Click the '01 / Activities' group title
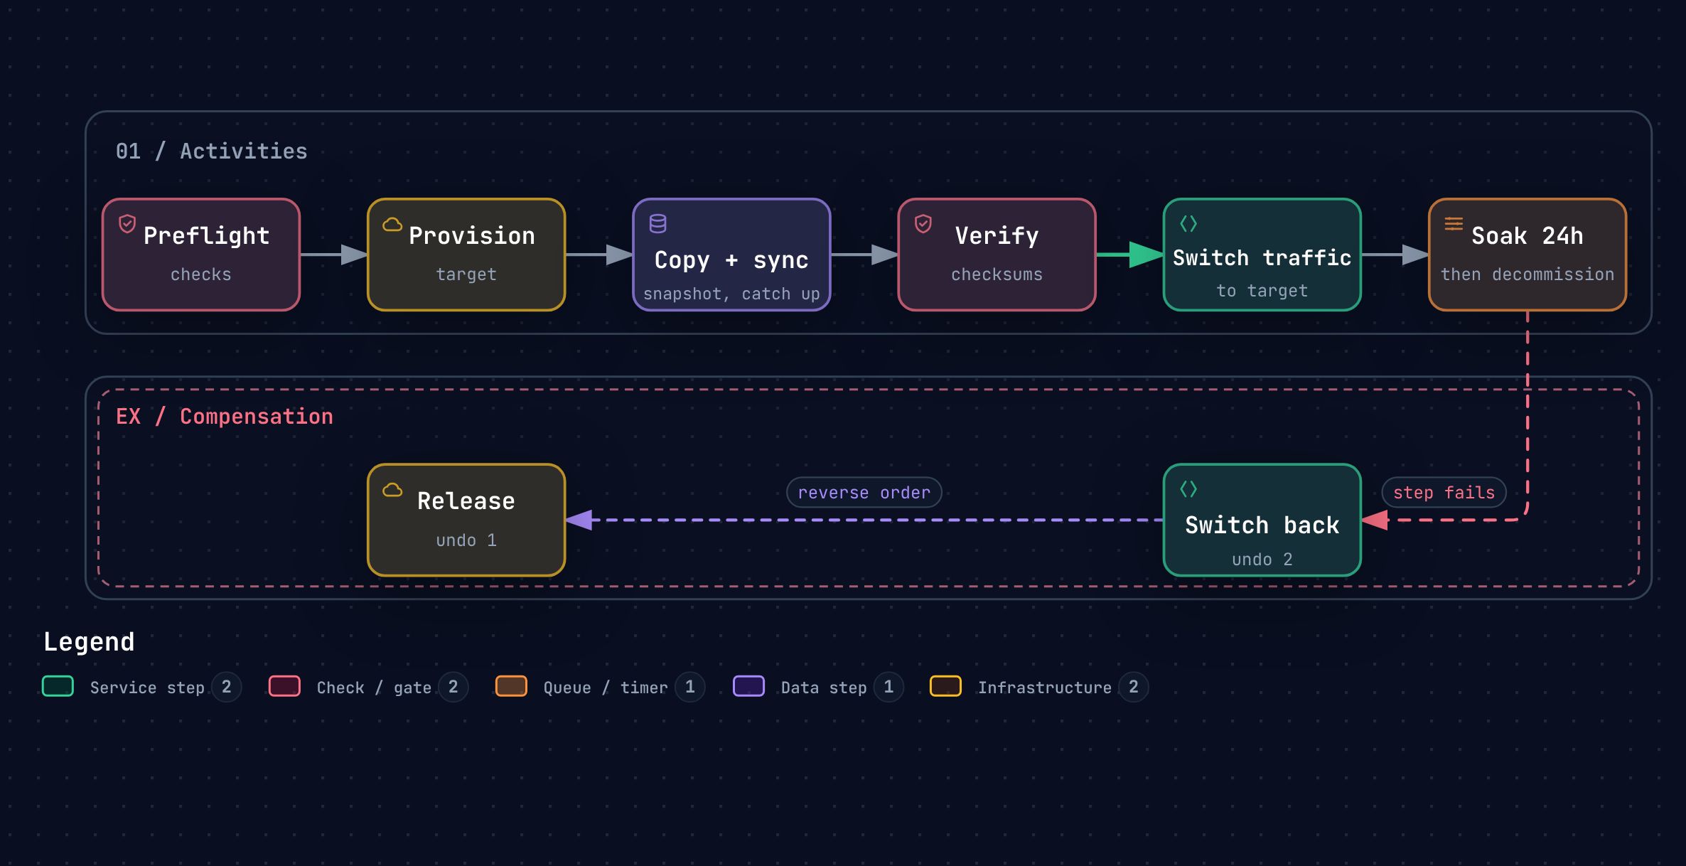 212,151
